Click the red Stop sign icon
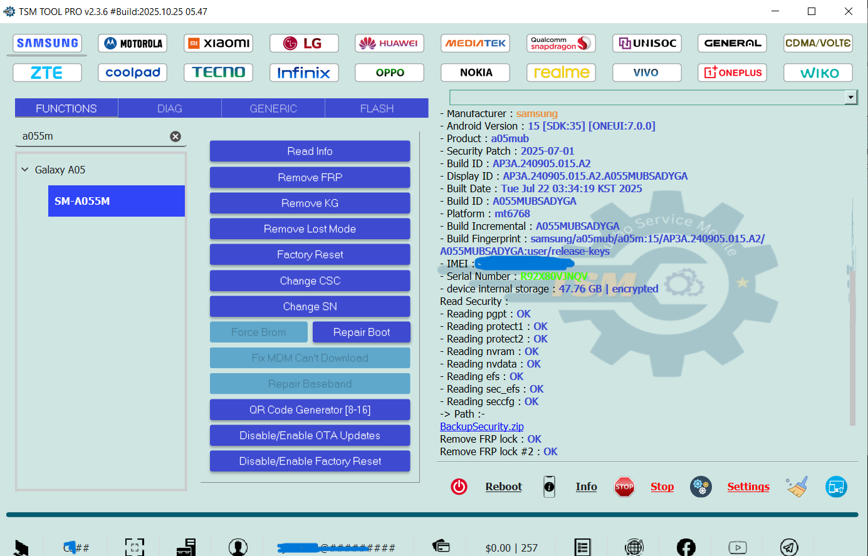 624,487
